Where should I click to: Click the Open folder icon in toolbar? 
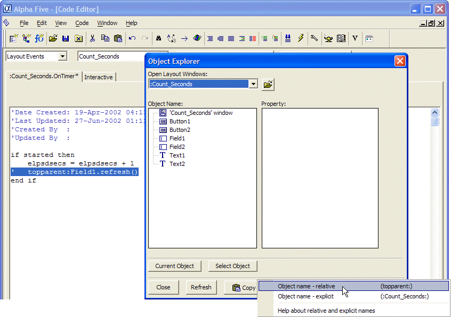point(53,38)
